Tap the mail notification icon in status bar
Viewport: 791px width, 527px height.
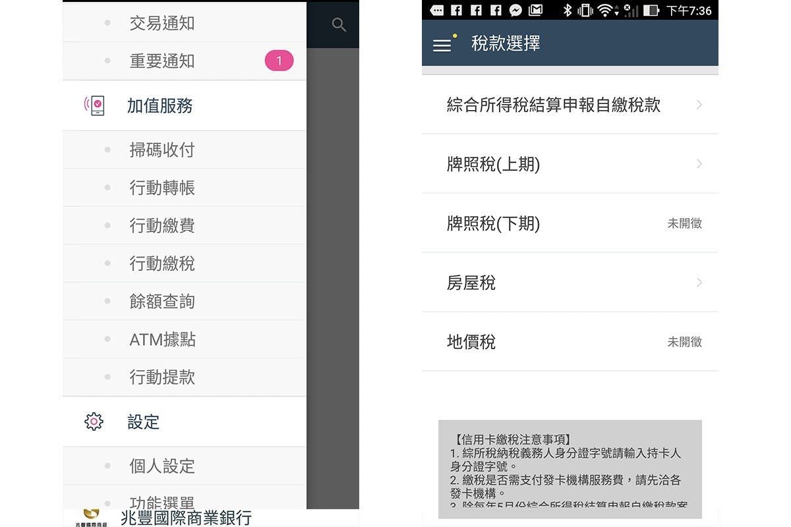point(535,10)
